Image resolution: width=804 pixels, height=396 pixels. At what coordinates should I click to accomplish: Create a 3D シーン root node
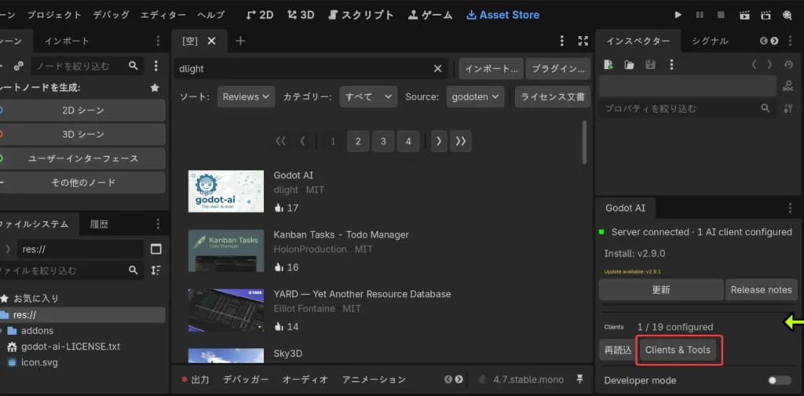82,134
